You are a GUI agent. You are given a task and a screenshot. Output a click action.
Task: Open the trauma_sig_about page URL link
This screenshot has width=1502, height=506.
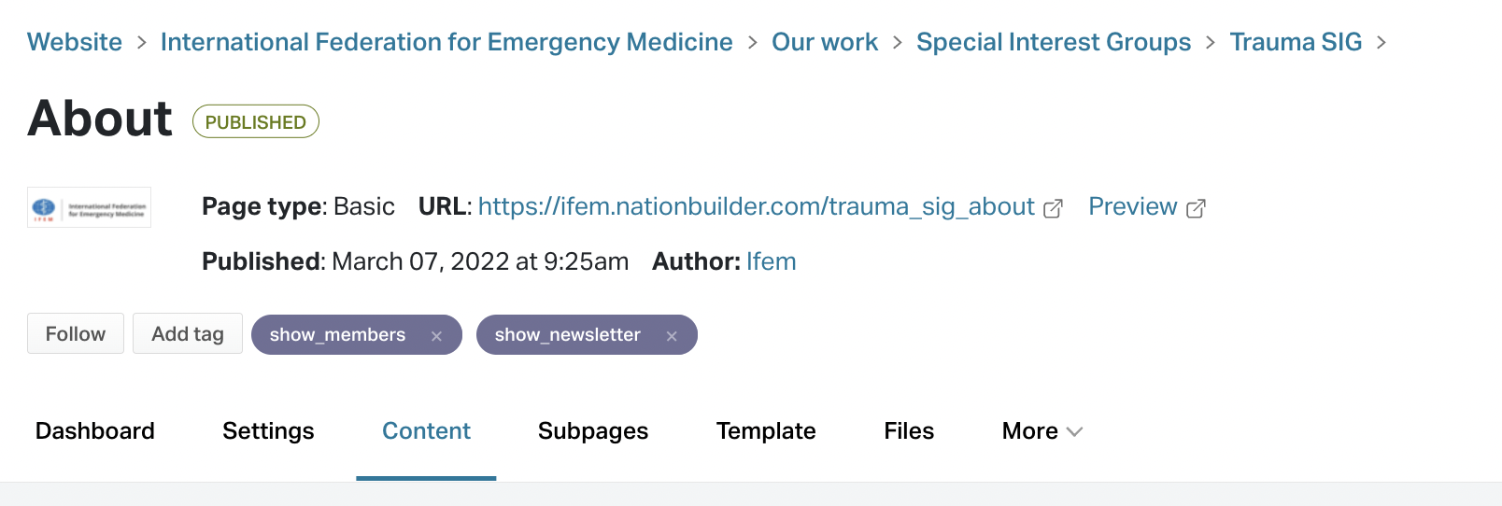tap(756, 206)
